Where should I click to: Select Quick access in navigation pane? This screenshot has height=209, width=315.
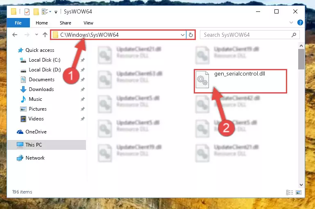40,50
